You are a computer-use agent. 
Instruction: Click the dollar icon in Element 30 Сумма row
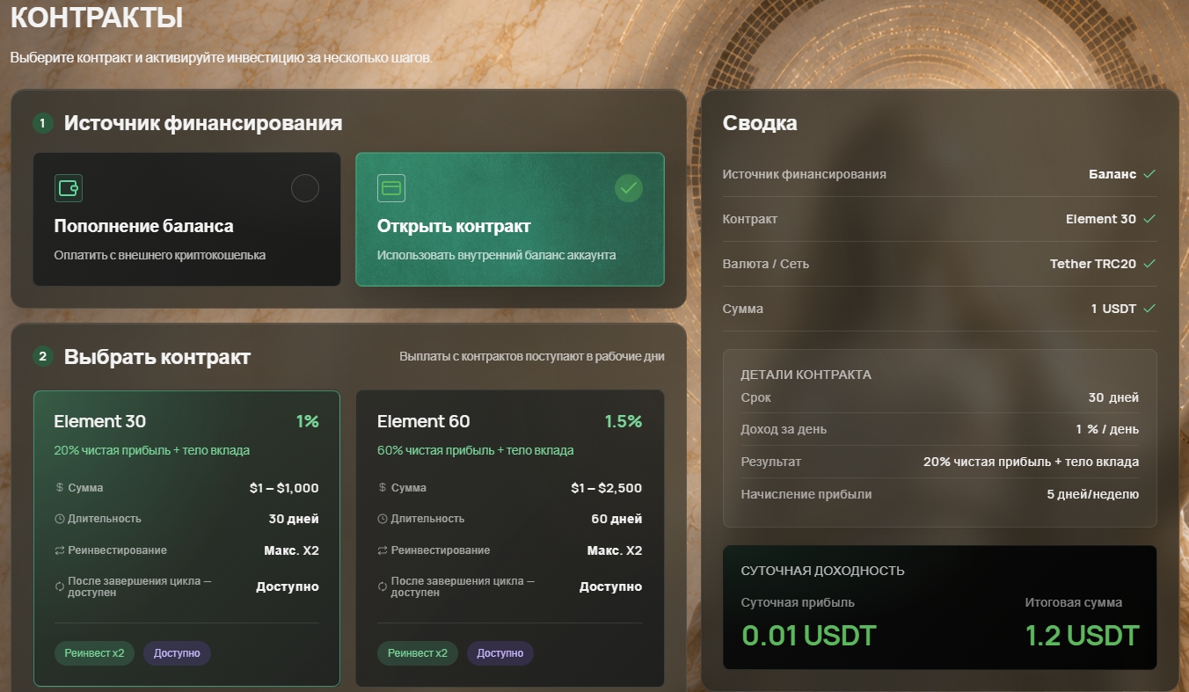pos(60,487)
